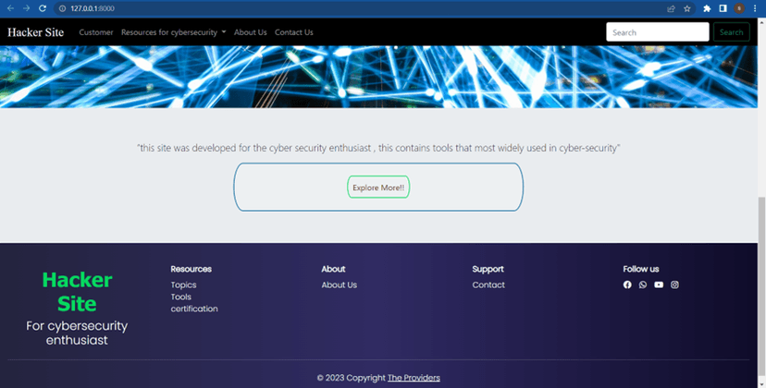Click the Explore More!! button
This screenshot has height=388, width=766.
click(378, 188)
